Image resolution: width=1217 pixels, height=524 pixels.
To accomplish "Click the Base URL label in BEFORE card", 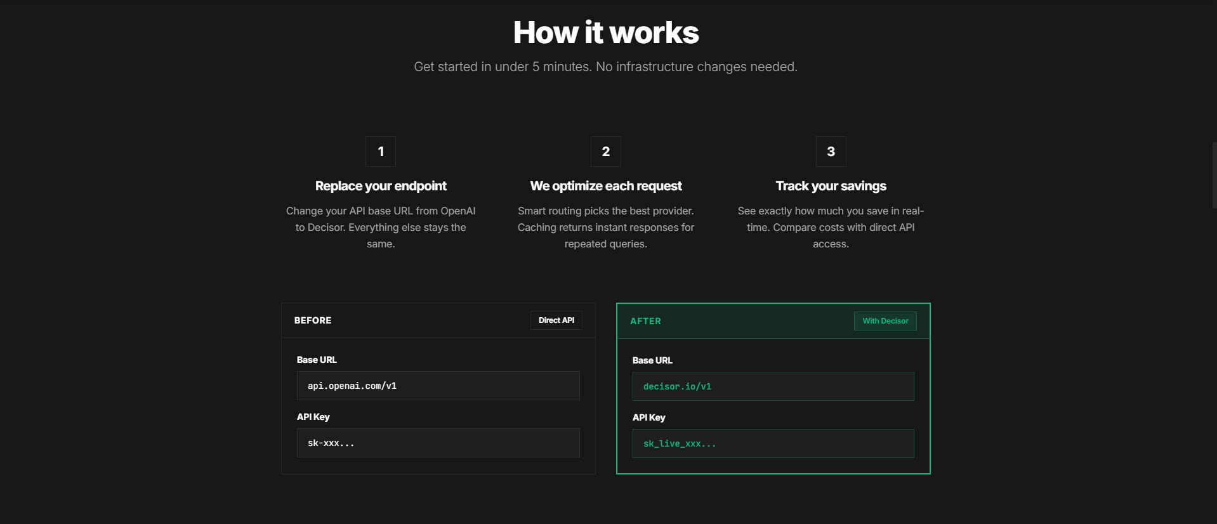I will 317,360.
